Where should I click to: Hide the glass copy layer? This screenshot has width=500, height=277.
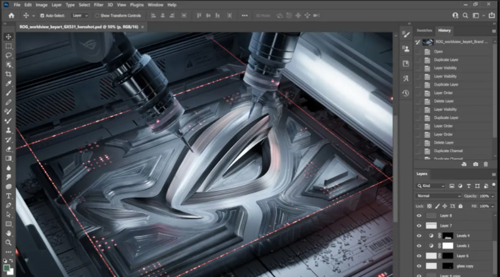(419, 266)
